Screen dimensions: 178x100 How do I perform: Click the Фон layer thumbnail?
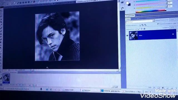[x=133, y=36]
